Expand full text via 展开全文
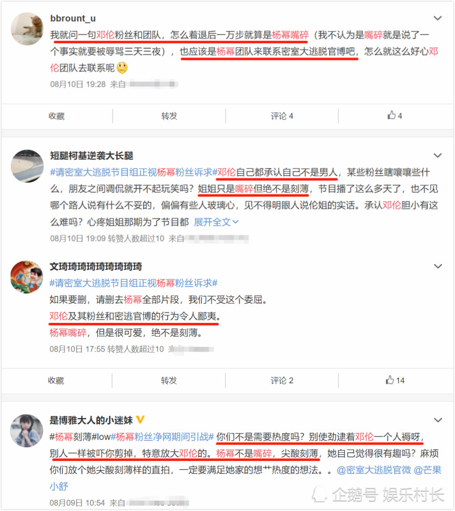 [x=216, y=222]
